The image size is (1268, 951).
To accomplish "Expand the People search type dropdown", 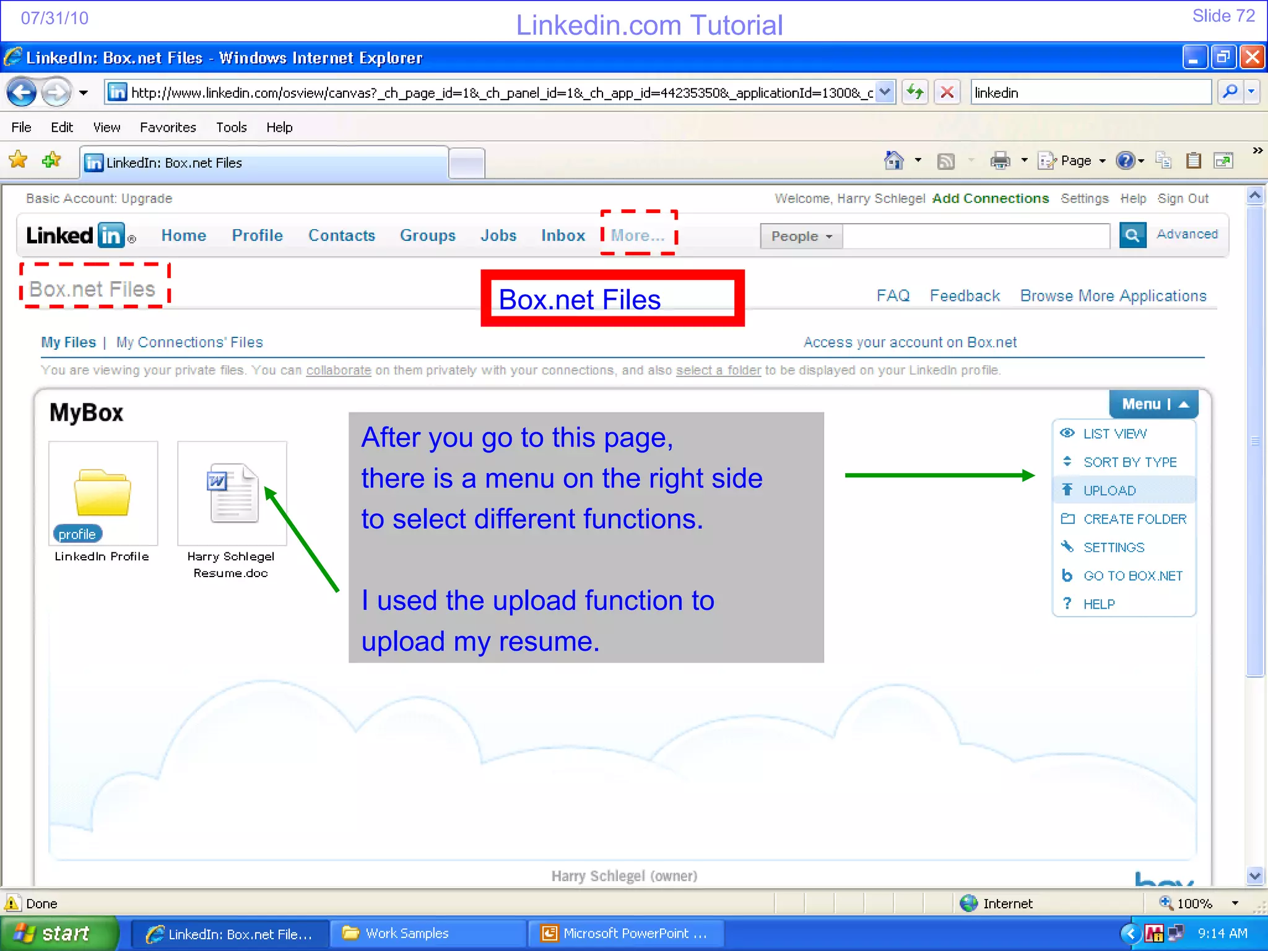I will click(801, 237).
